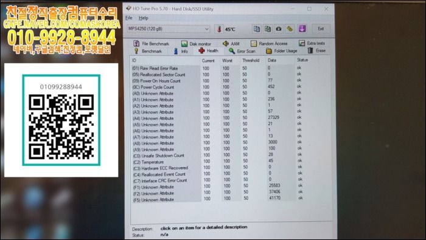
Task: Select the (A8) Unknown Attribute row
Action: tap(217, 143)
